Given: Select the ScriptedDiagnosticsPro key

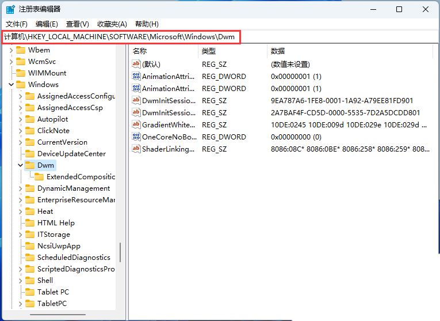Looking at the screenshot, I should (76, 269).
